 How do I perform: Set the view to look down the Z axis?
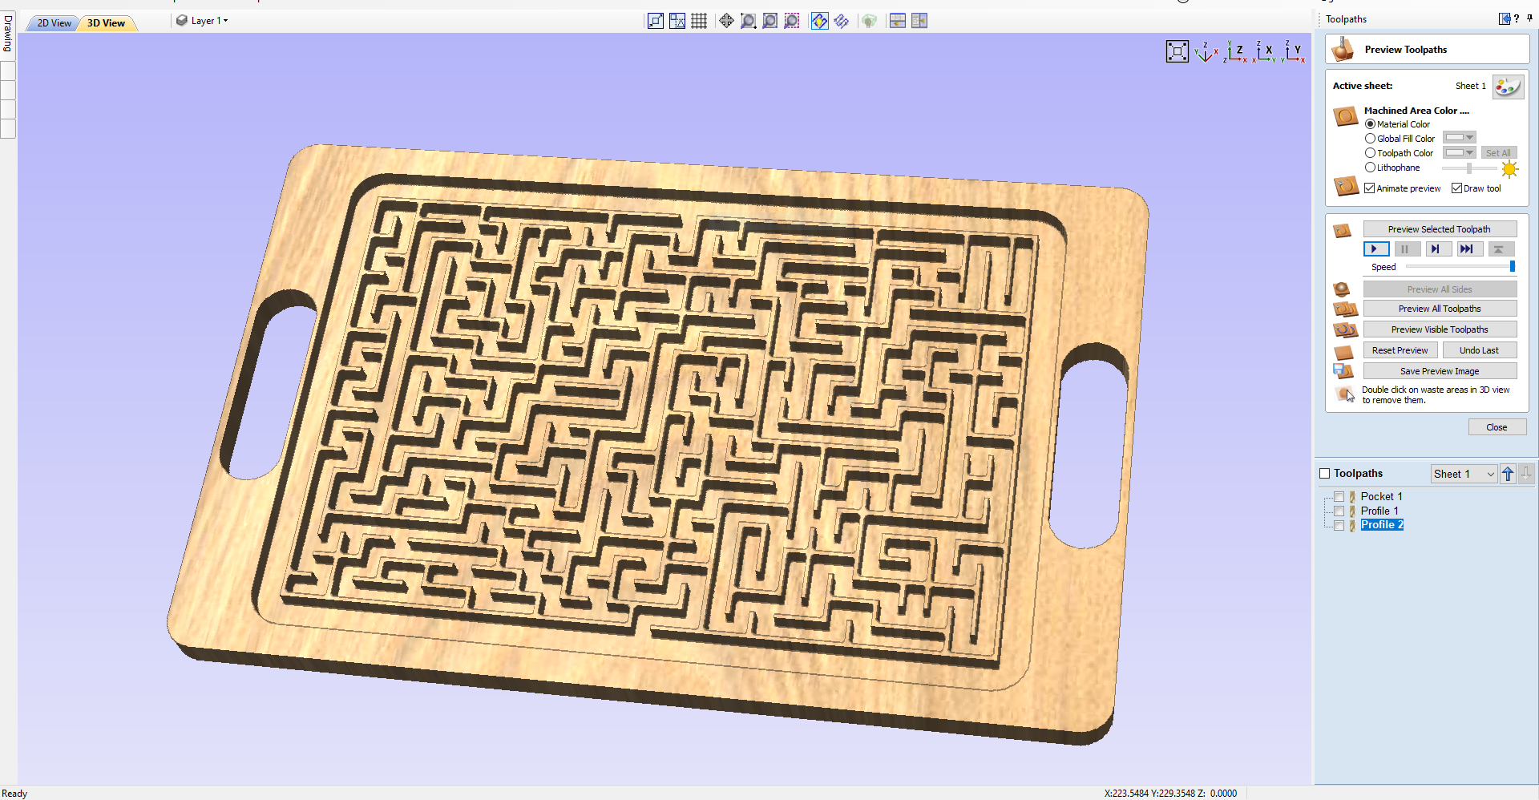(1237, 51)
